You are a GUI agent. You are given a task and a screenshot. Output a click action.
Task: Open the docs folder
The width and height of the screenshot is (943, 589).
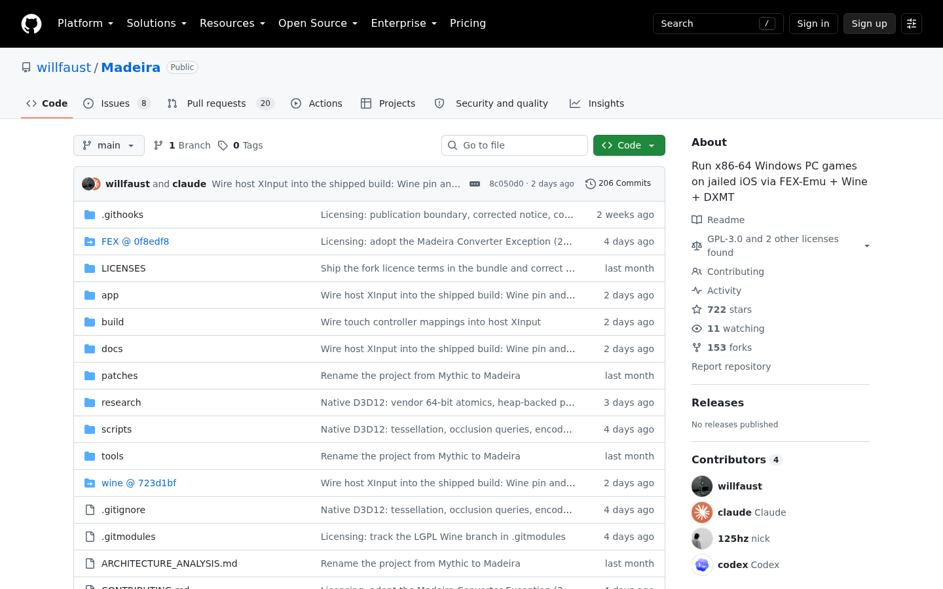click(112, 349)
